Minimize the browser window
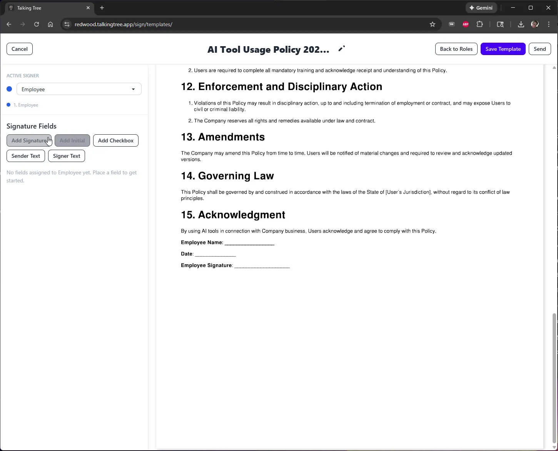558x451 pixels. (513, 8)
